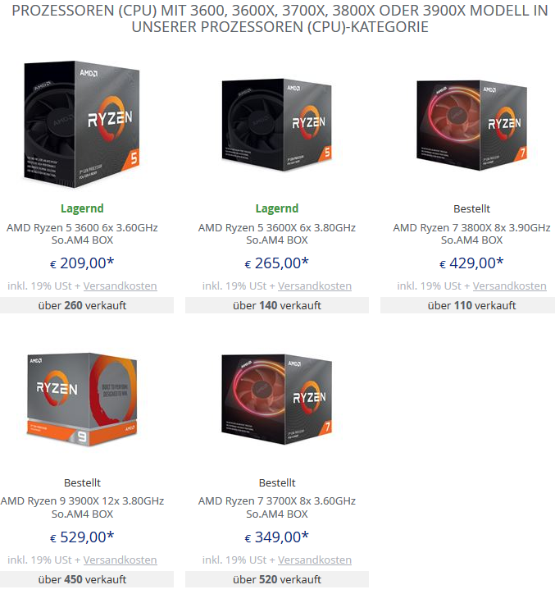Image resolution: width=555 pixels, height=594 pixels.
Task: Open the AMD Ryzen 9 3900X 12x 3.80GHz title
Action: pyautogui.click(x=82, y=507)
